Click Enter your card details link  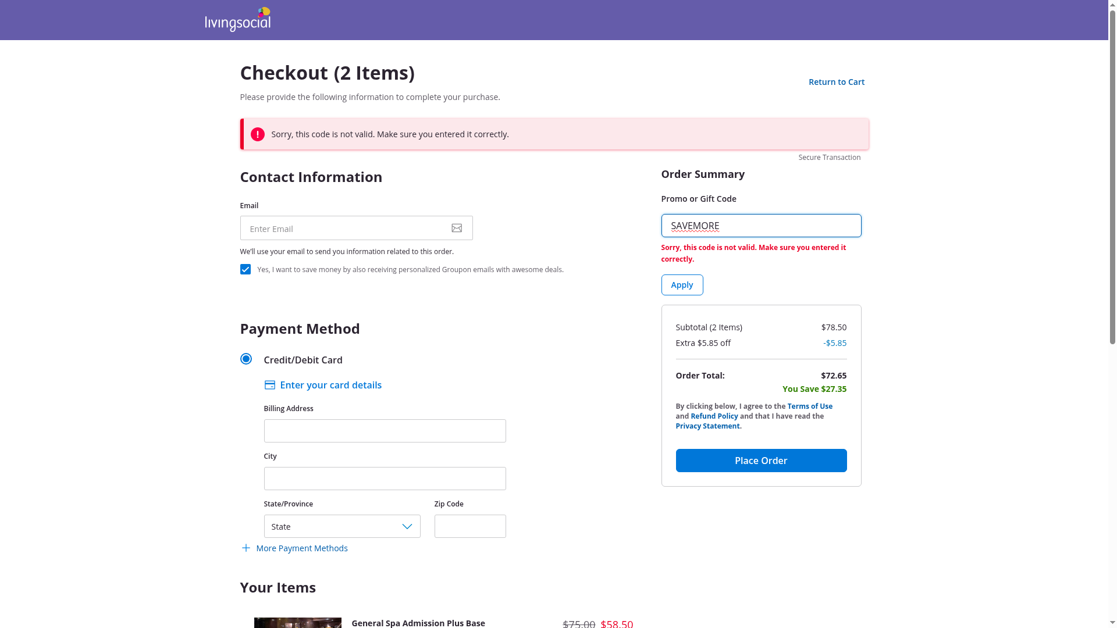point(330,385)
